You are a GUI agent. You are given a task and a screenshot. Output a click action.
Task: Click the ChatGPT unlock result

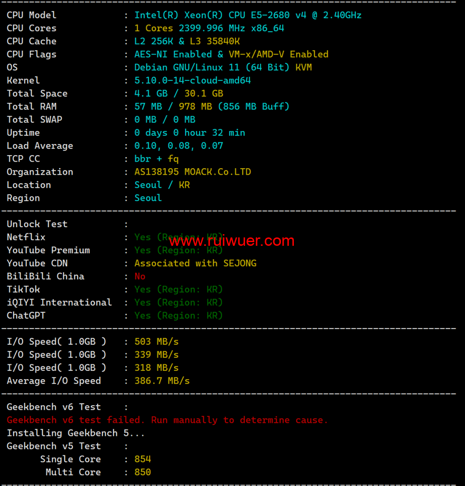click(x=179, y=315)
